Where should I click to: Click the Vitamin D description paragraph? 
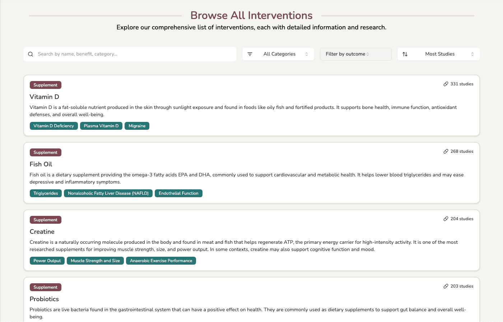[x=243, y=111]
